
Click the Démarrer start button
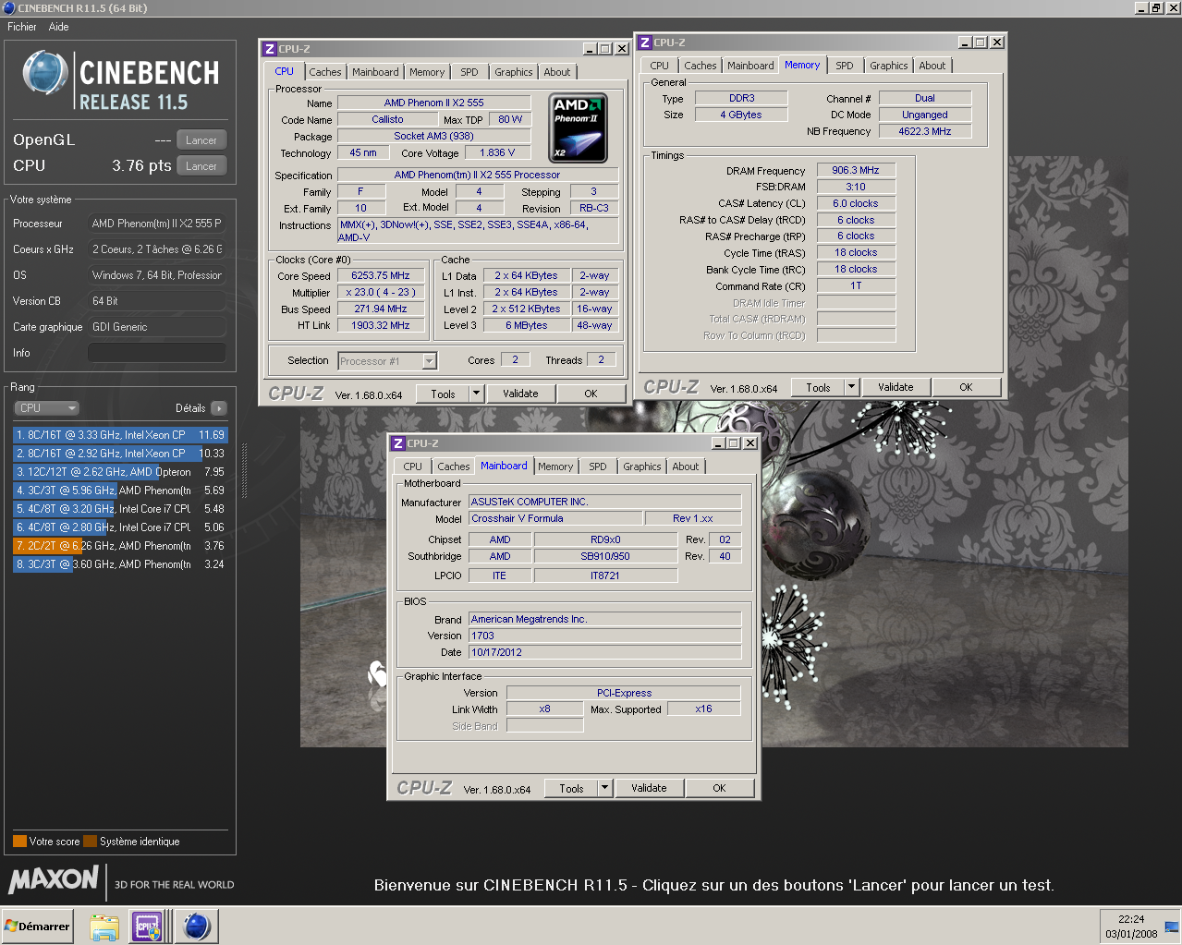click(x=37, y=927)
